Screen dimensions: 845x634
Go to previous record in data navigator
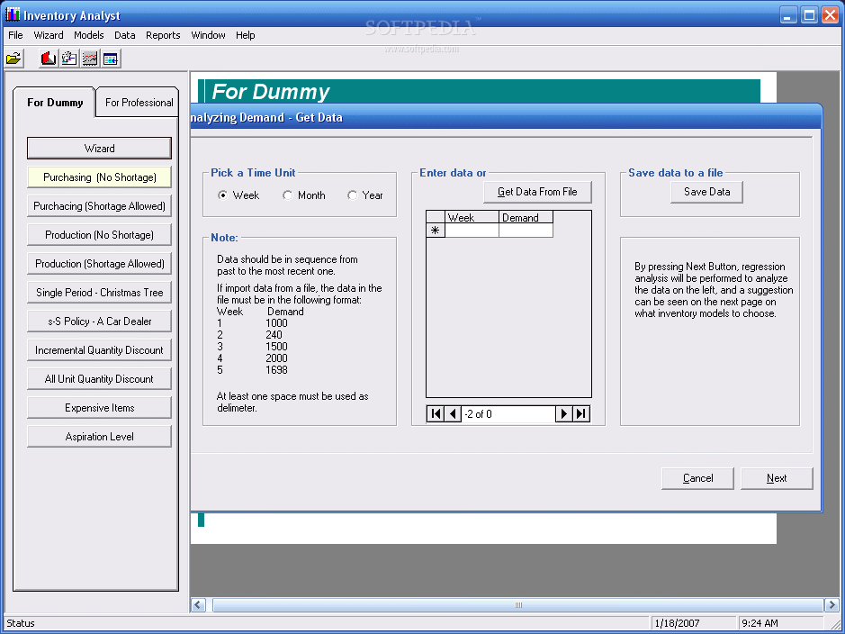point(453,413)
